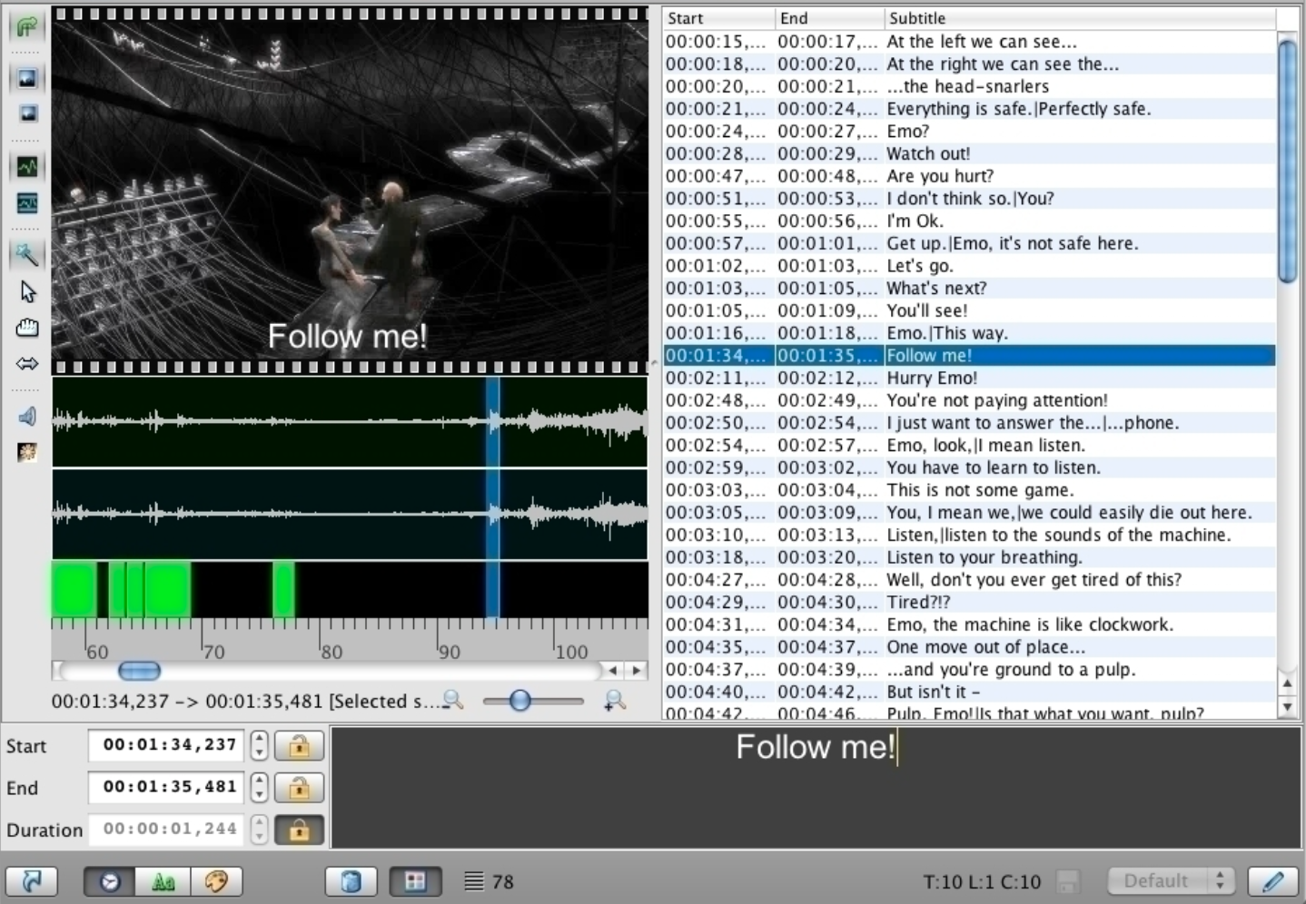Switch to the clock time tab
This screenshot has width=1306, height=904.
107,880
